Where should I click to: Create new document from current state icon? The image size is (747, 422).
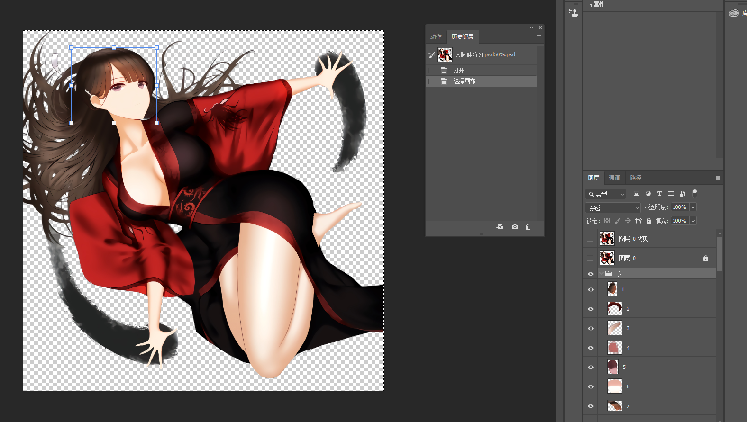500,227
